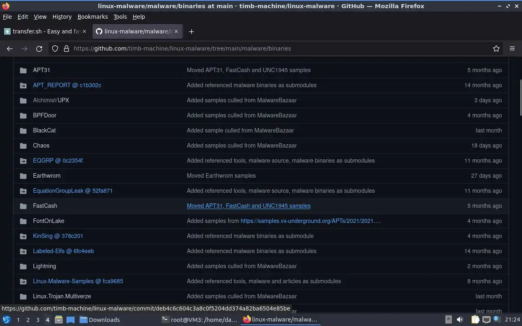Open the Linux.Trojan.Multiverze folder

pyautogui.click(x=62, y=296)
